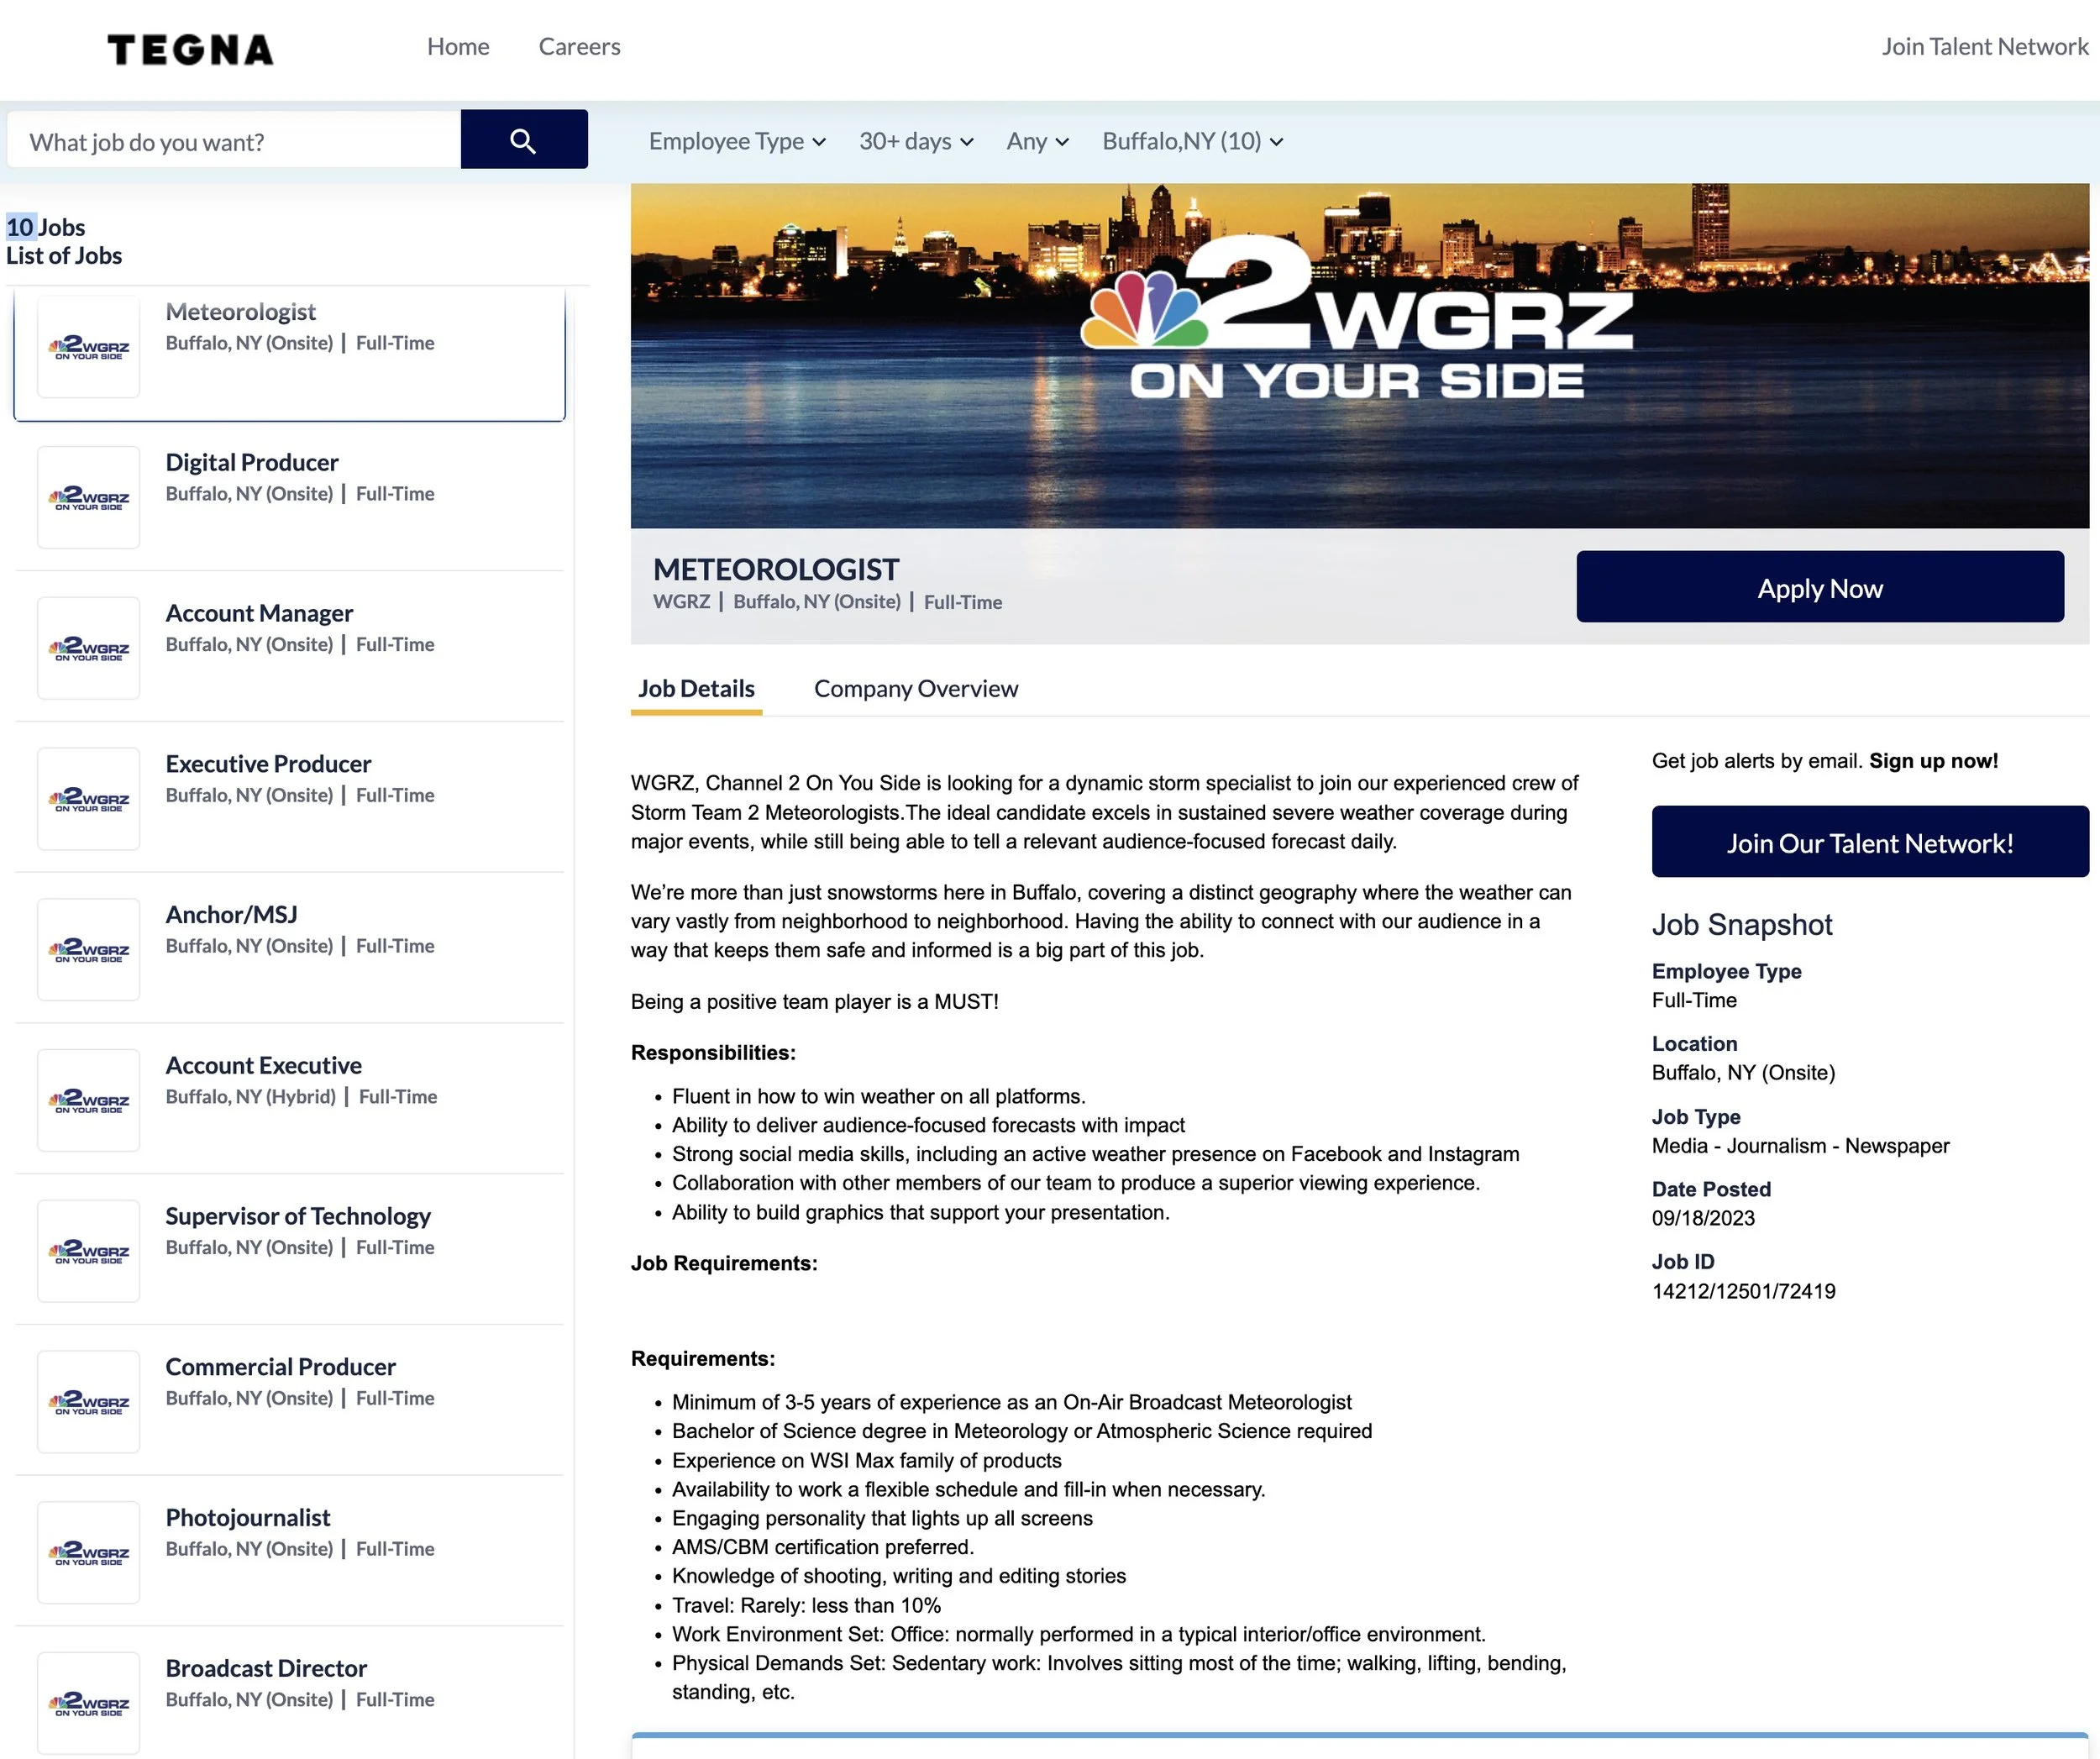This screenshot has width=2100, height=1759.
Task: Click the Join Our Talent Network! button
Action: tap(1869, 842)
